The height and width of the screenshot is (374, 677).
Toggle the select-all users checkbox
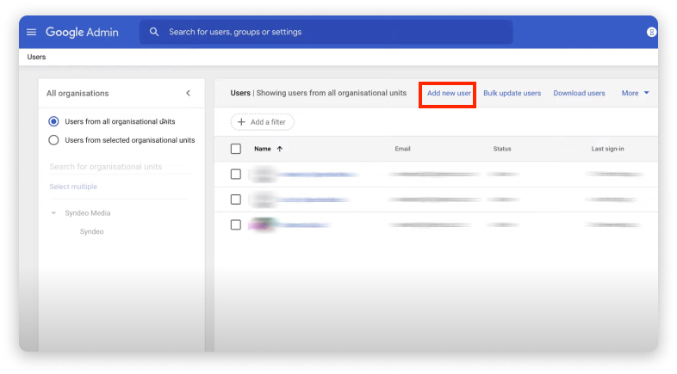click(236, 149)
